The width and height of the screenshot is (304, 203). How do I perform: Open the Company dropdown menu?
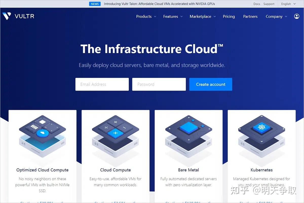coord(276,16)
